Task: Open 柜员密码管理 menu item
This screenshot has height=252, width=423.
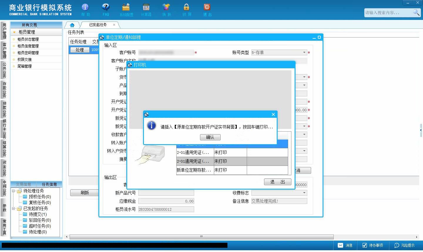Action: [x=28, y=53]
